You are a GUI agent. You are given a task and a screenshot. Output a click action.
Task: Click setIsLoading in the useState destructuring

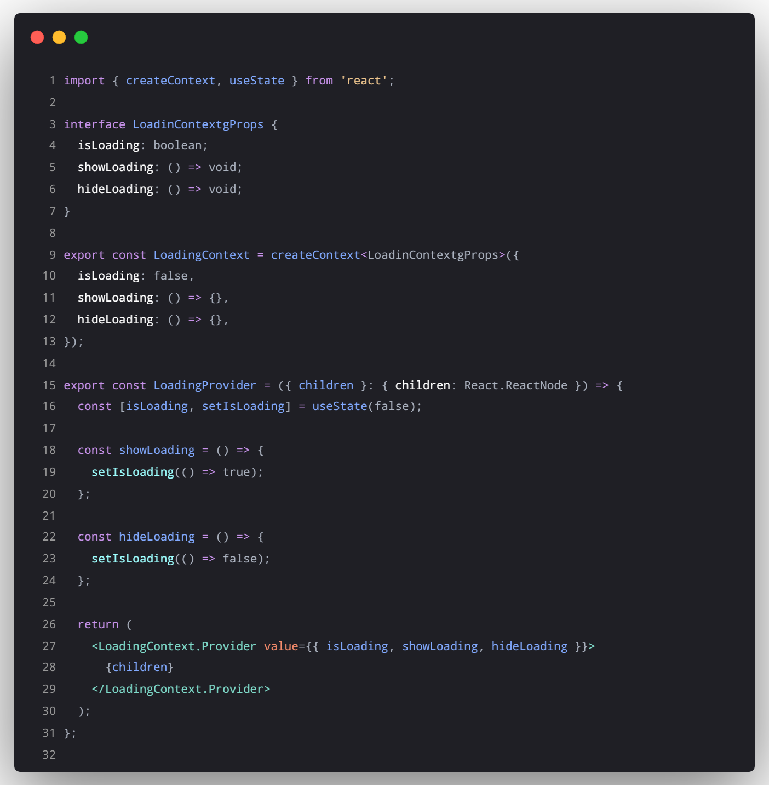coord(243,406)
